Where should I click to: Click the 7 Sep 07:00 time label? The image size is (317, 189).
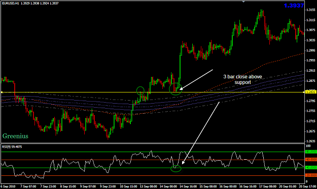[x=28, y=186]
